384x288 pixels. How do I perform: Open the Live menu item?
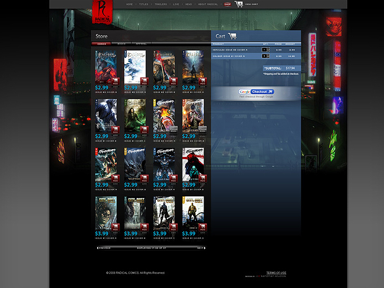176,4
